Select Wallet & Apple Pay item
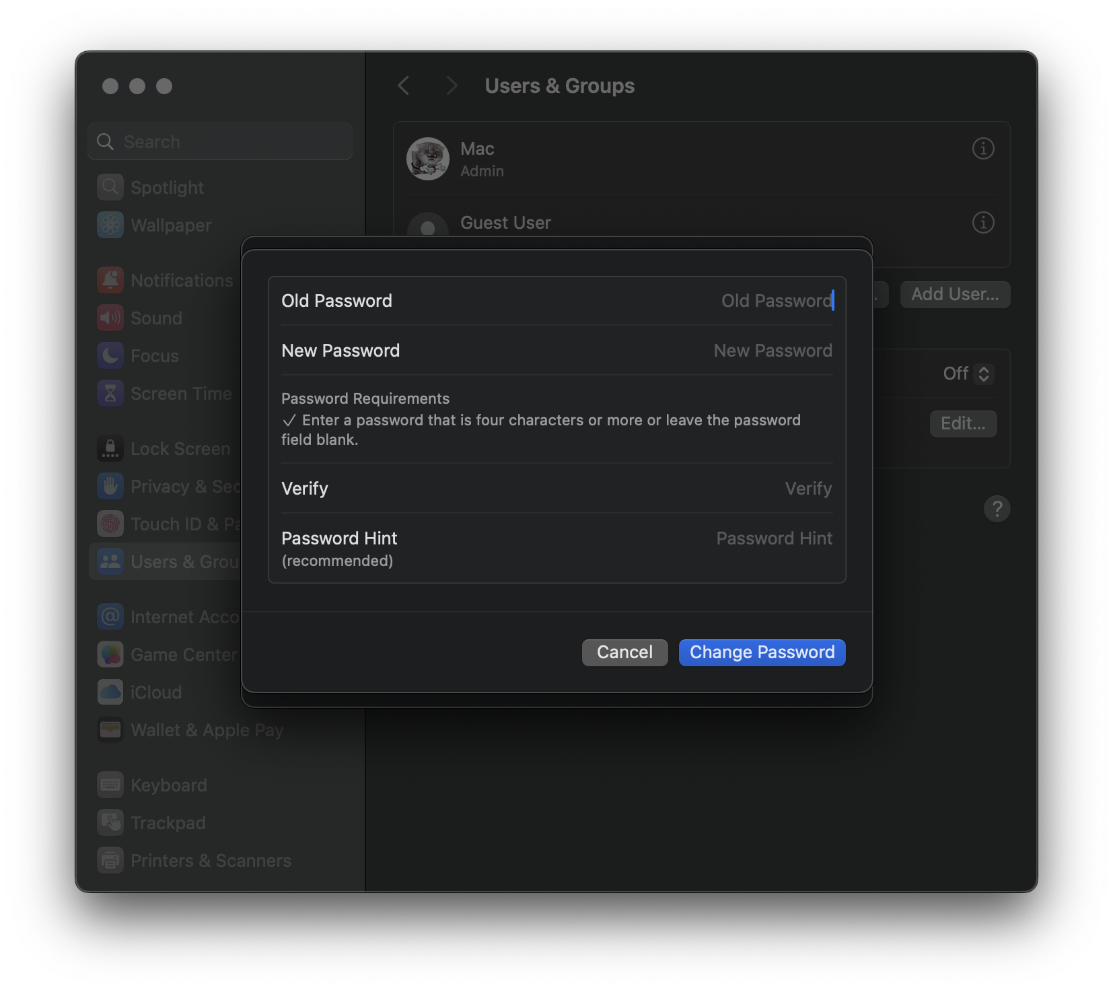This screenshot has width=1113, height=992. (x=207, y=730)
